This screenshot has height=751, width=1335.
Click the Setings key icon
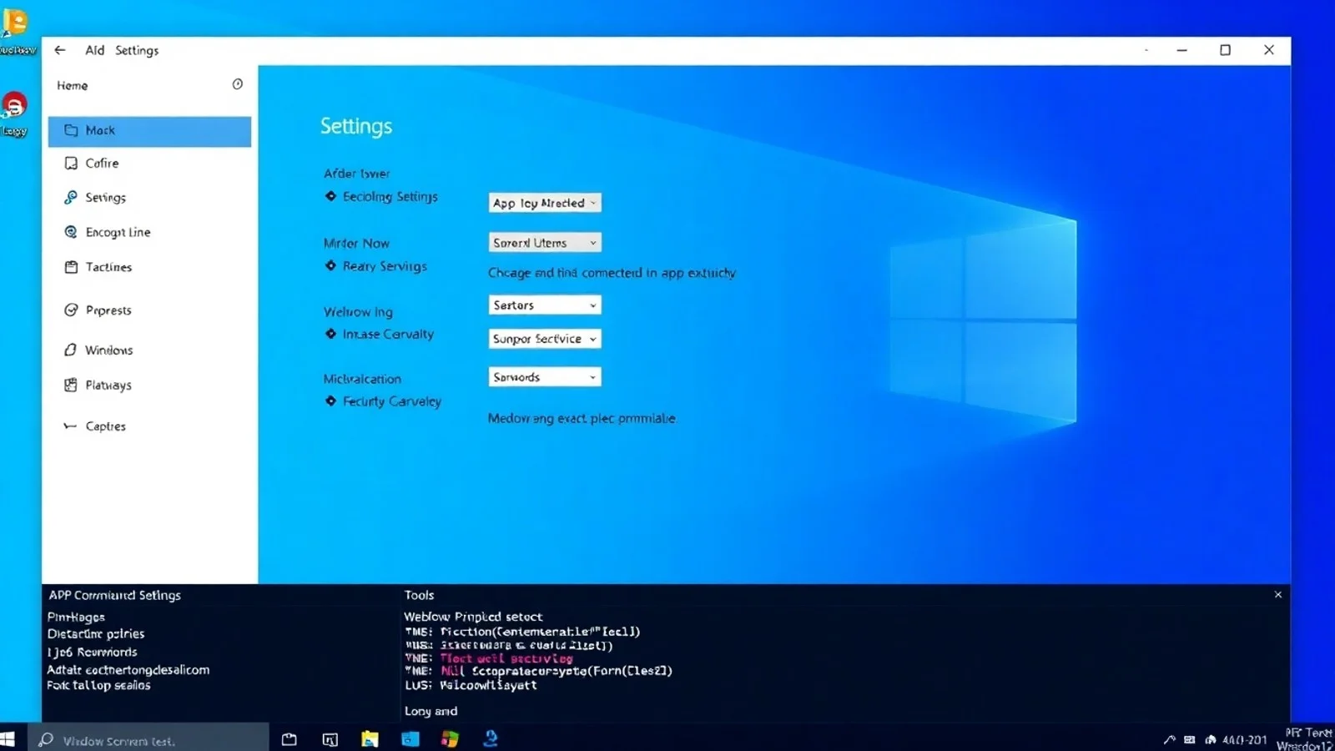click(71, 198)
